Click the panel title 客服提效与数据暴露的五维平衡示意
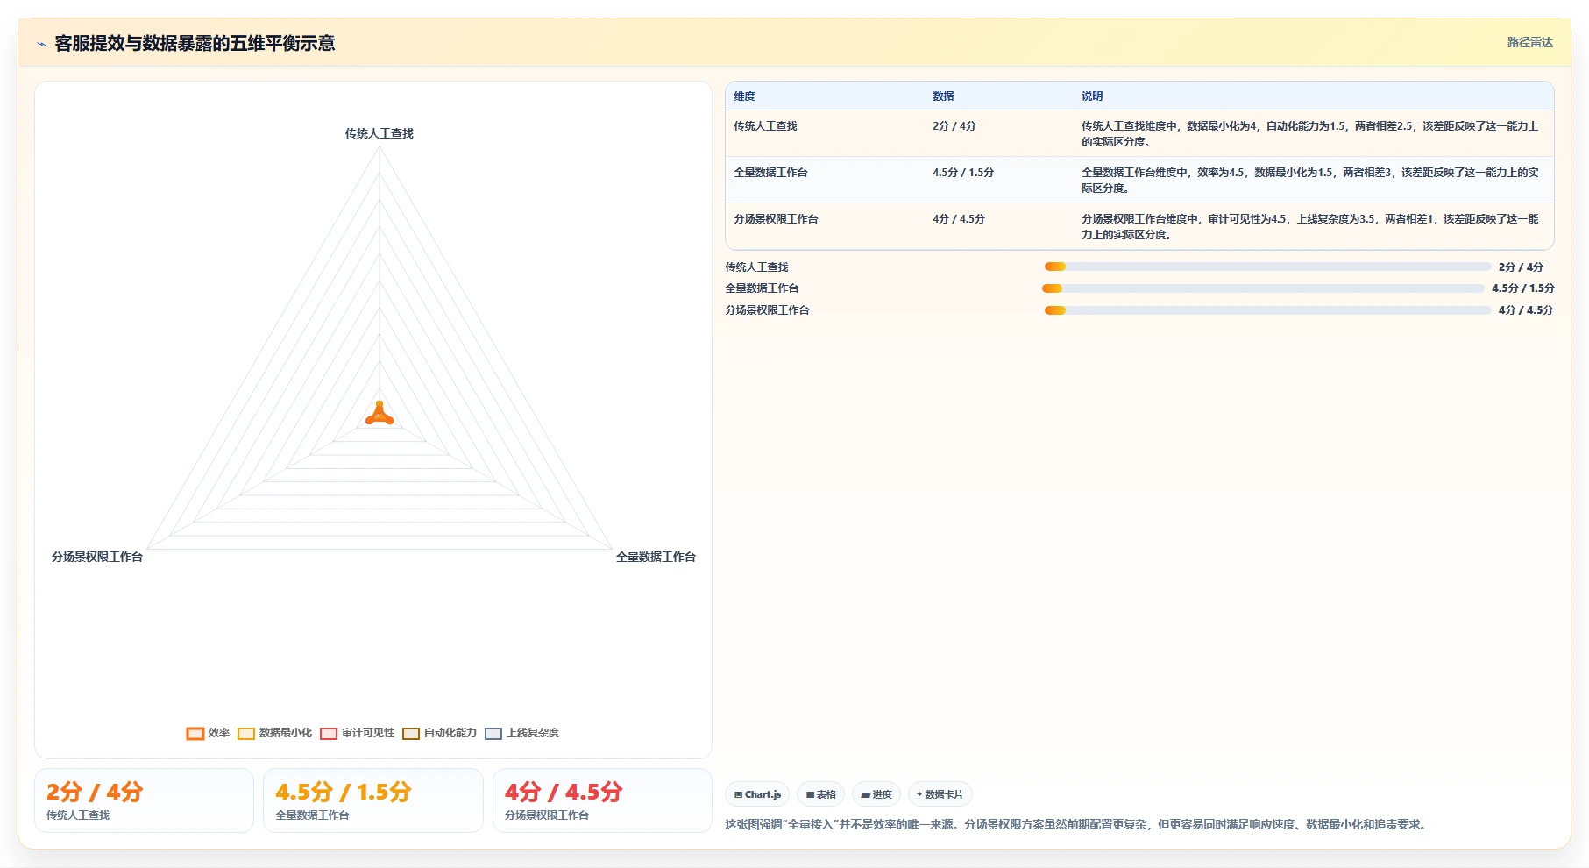The height and width of the screenshot is (868, 1589). coord(195,43)
